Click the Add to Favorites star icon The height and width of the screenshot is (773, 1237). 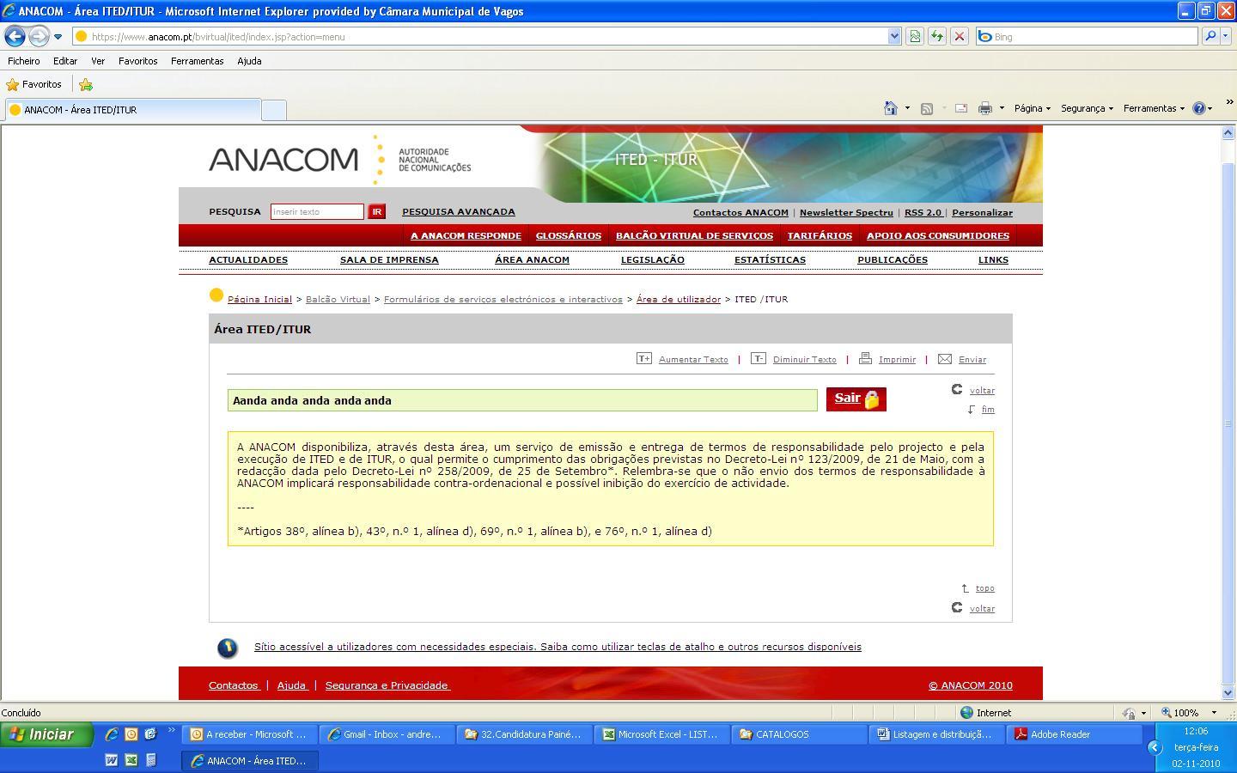click(86, 84)
